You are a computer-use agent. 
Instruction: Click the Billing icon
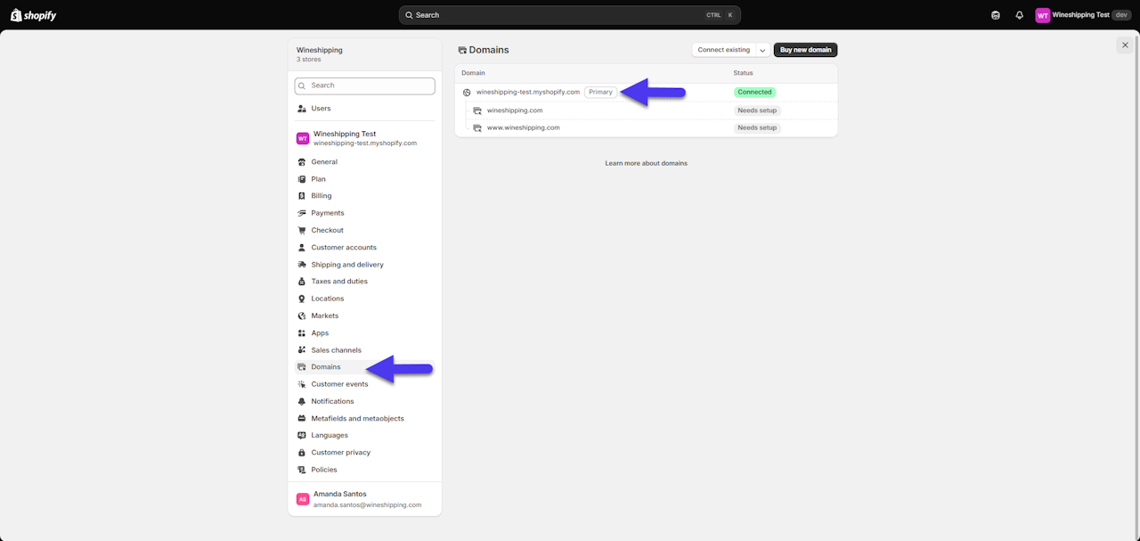302,196
